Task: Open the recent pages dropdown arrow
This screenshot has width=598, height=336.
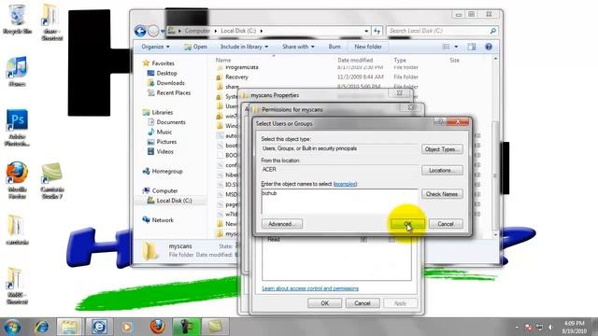Action: [163, 31]
